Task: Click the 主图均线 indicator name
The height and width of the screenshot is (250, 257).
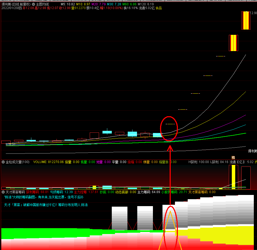Action: pos(42,4)
